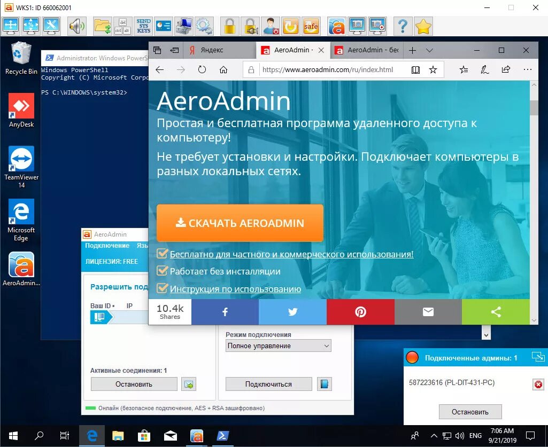This screenshot has width=548, height=447.
Task: Click the safe mode reboot icon
Action: pyautogui.click(x=311, y=26)
